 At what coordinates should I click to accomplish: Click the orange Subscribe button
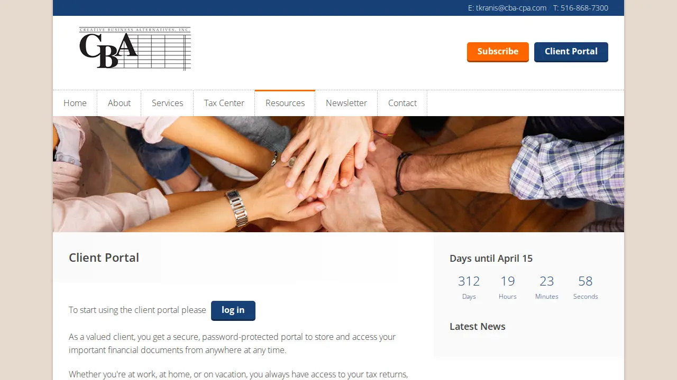(498, 52)
